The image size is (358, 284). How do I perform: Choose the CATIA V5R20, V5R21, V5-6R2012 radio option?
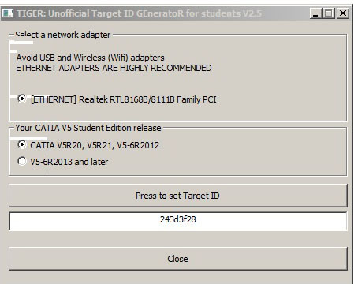(x=22, y=144)
